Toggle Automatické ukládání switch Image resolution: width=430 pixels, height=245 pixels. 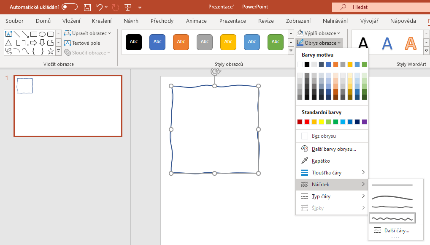point(70,7)
